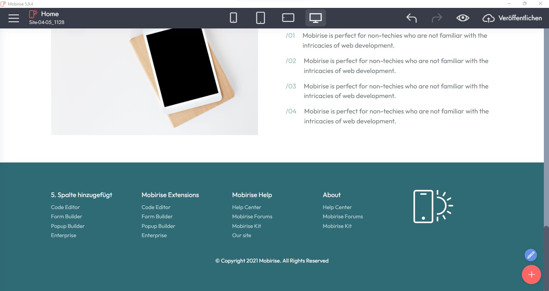Switch to small mobile phone view

pyautogui.click(x=233, y=18)
